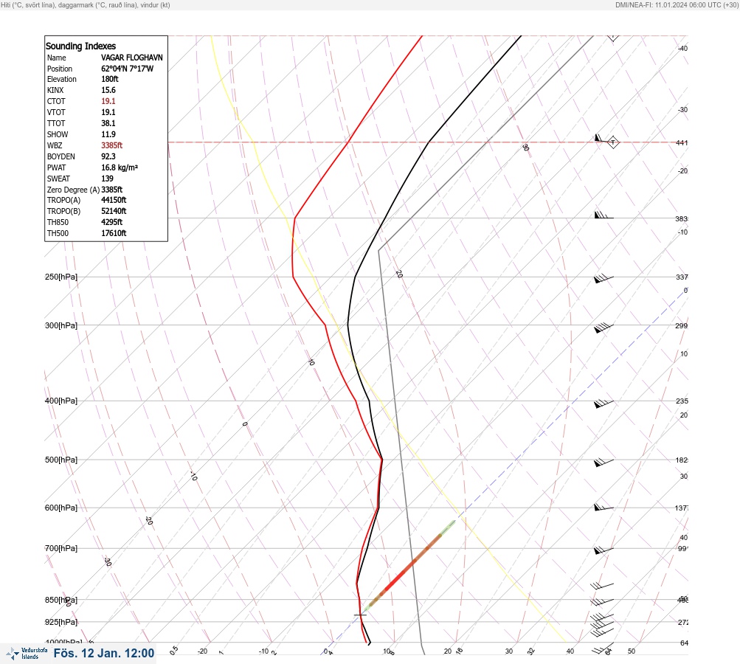Click the wind barb at 400 hPa level
Viewport: 740px width, 664px height.
click(604, 403)
